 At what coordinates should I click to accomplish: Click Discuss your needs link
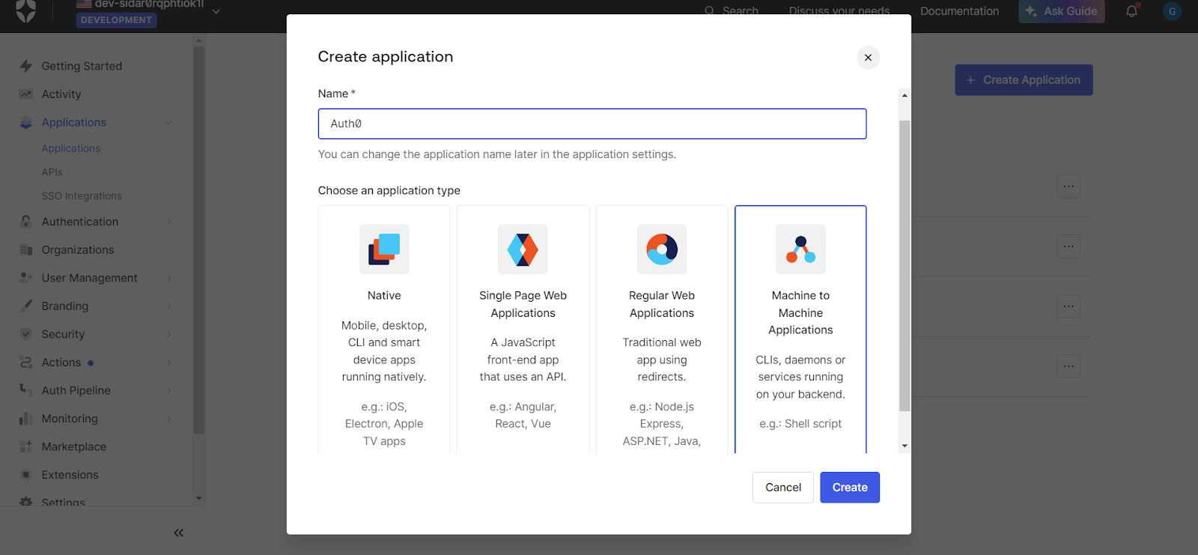(x=839, y=11)
